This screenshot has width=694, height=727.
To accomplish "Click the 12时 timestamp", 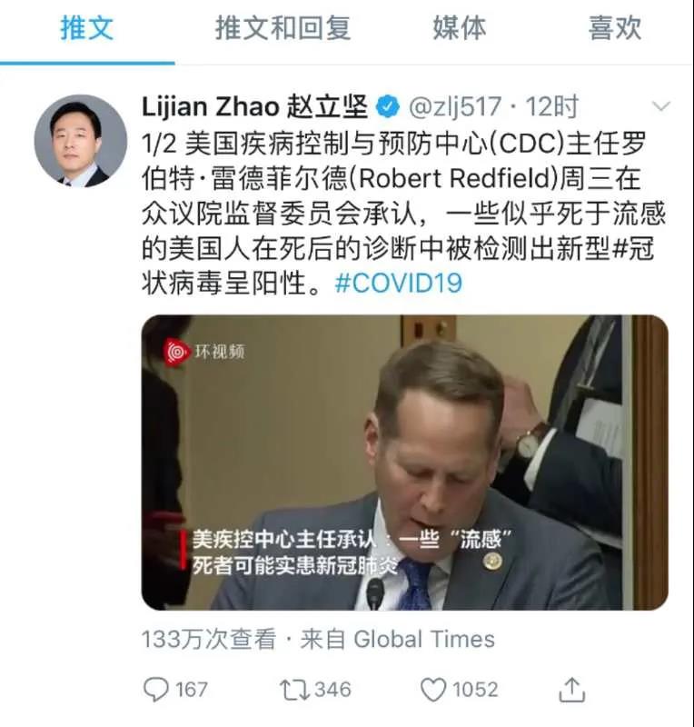I will pyautogui.click(x=551, y=107).
